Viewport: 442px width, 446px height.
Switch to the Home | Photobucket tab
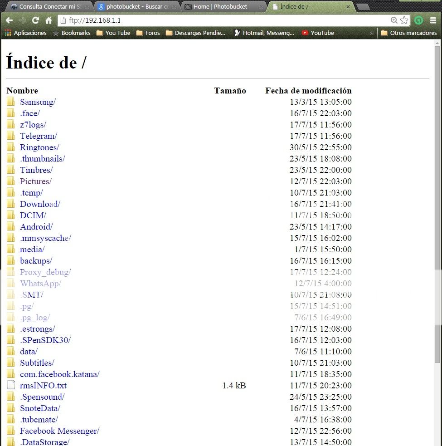point(220,7)
